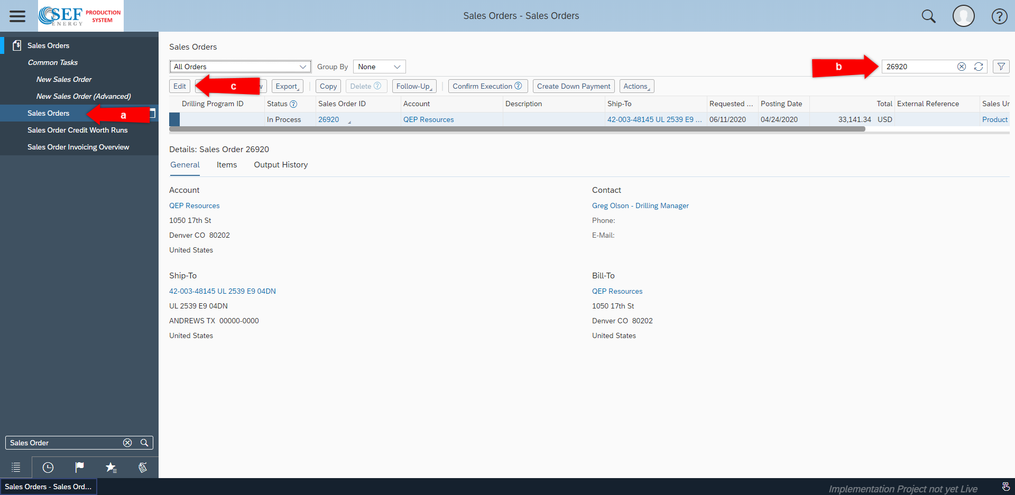Click the External Reference column header
Viewport: 1015px width, 495px height.
pyautogui.click(x=928, y=104)
